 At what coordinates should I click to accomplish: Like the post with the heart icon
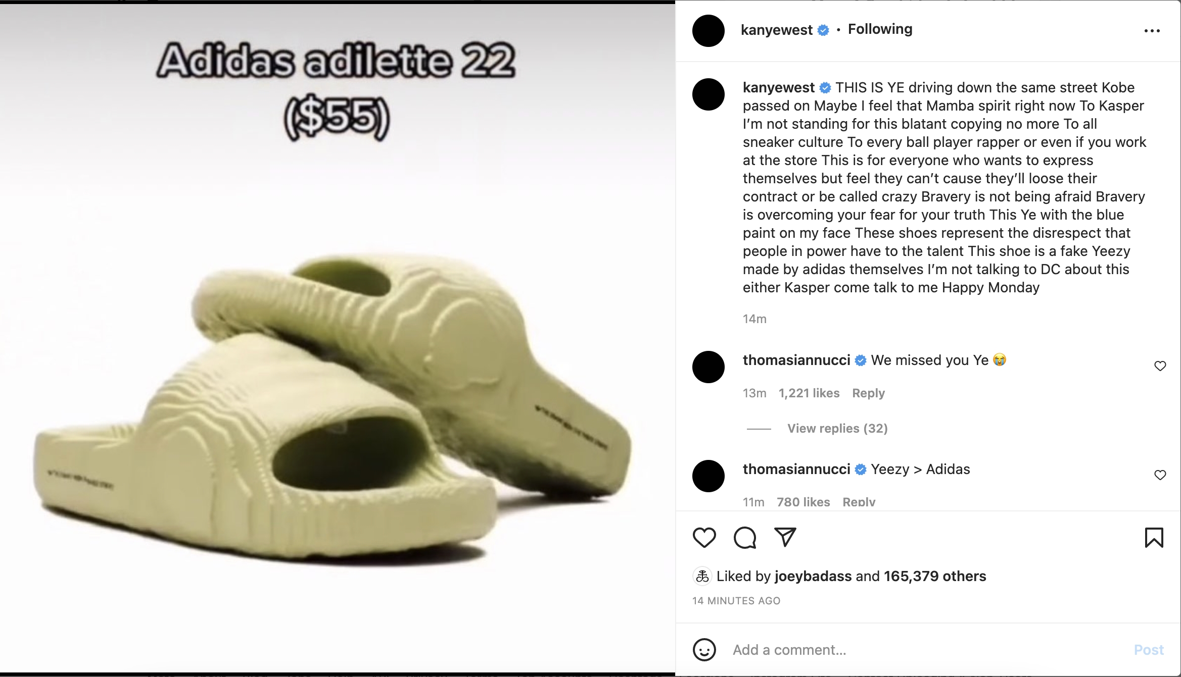(704, 538)
